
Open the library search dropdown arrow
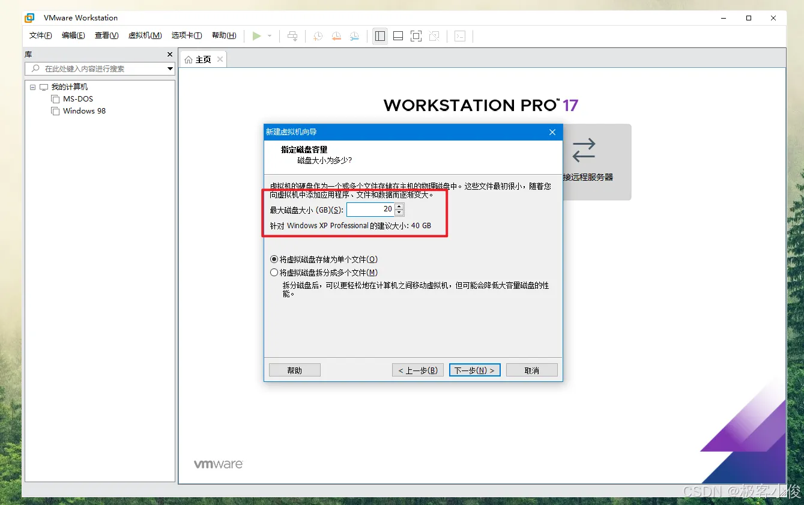click(x=170, y=69)
